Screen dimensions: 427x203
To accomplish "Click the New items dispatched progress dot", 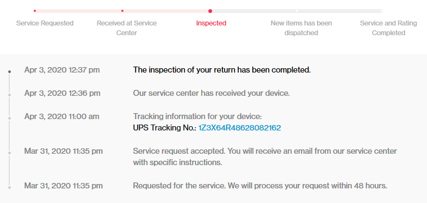I will pyautogui.click(x=297, y=11).
